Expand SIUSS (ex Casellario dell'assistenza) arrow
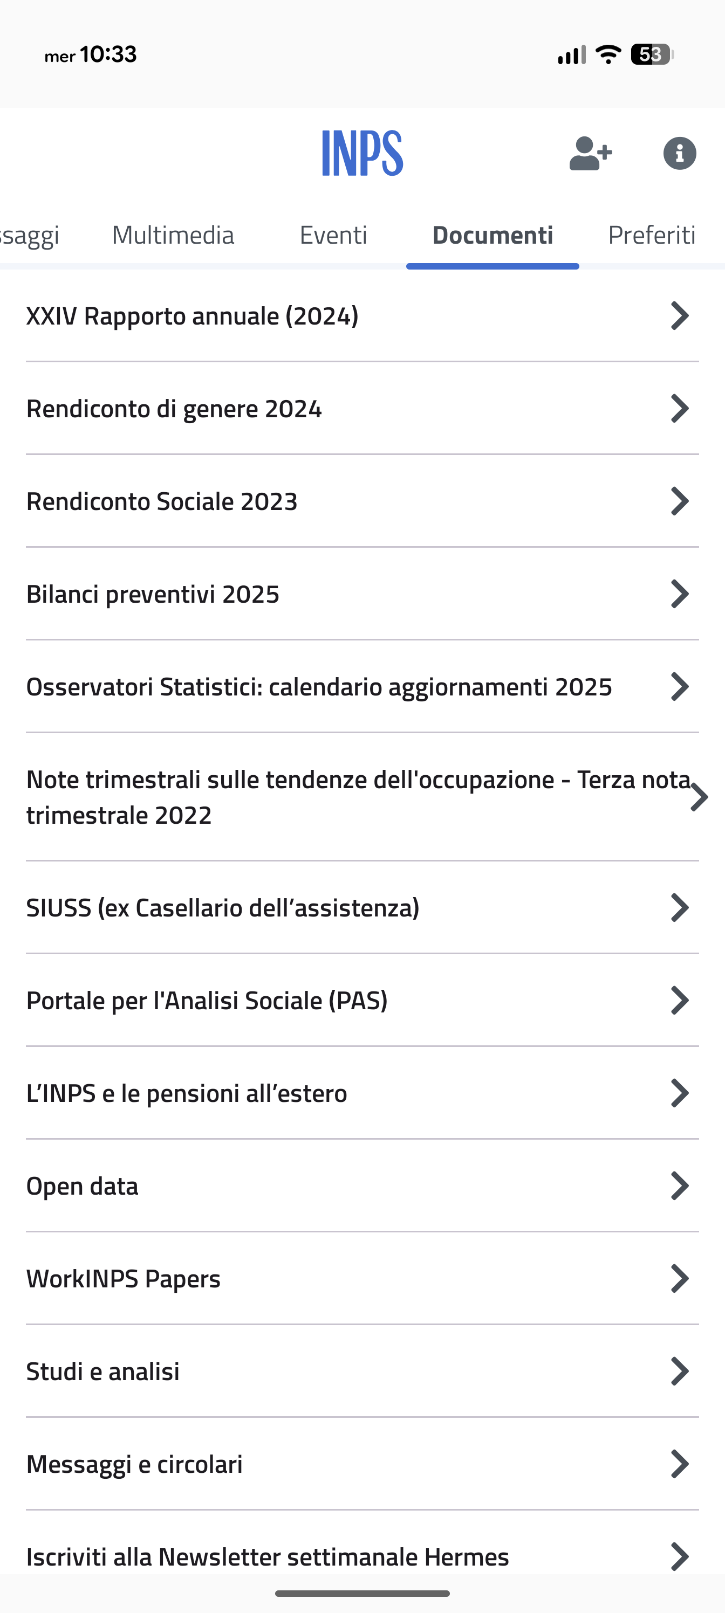Viewport: 725px width, 1613px height. [x=679, y=908]
